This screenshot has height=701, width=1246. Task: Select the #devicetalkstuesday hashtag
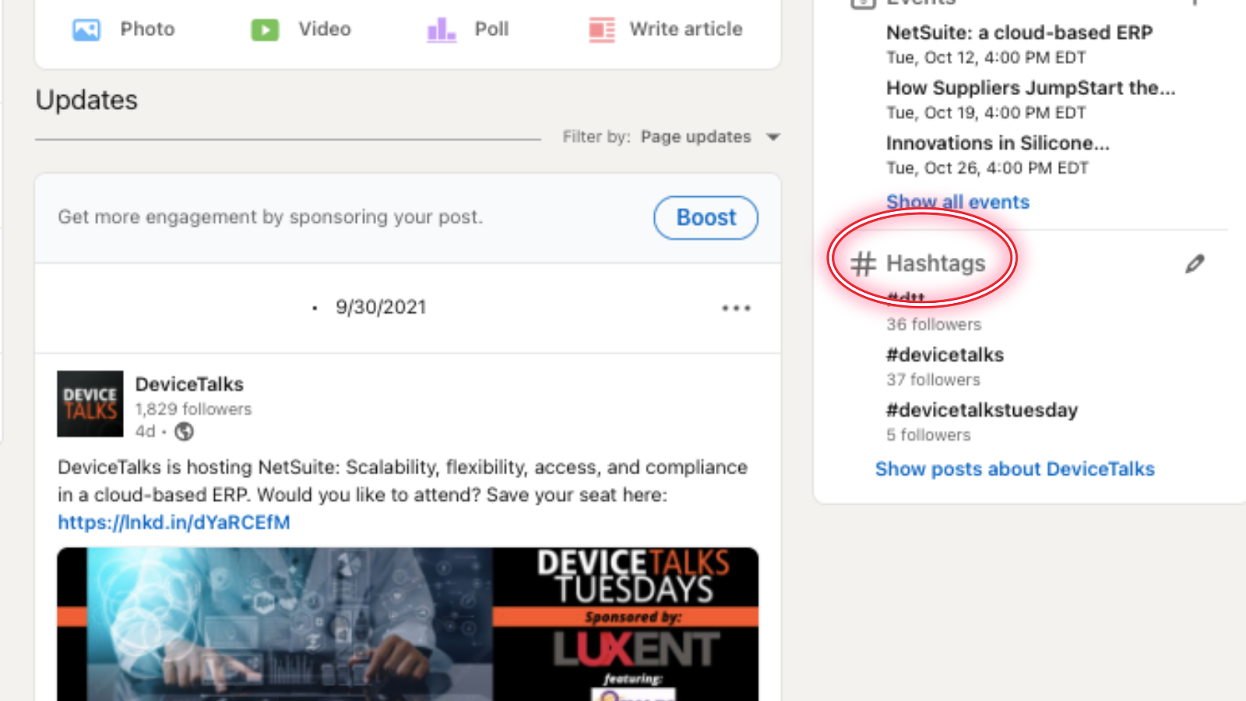pyautogui.click(x=982, y=410)
